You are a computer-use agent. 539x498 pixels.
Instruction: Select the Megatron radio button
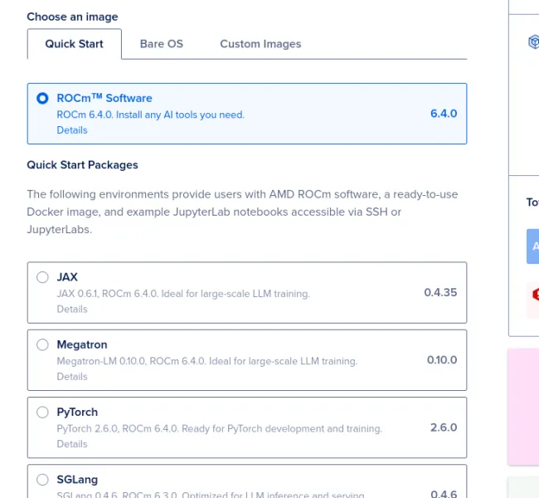pyautogui.click(x=42, y=344)
